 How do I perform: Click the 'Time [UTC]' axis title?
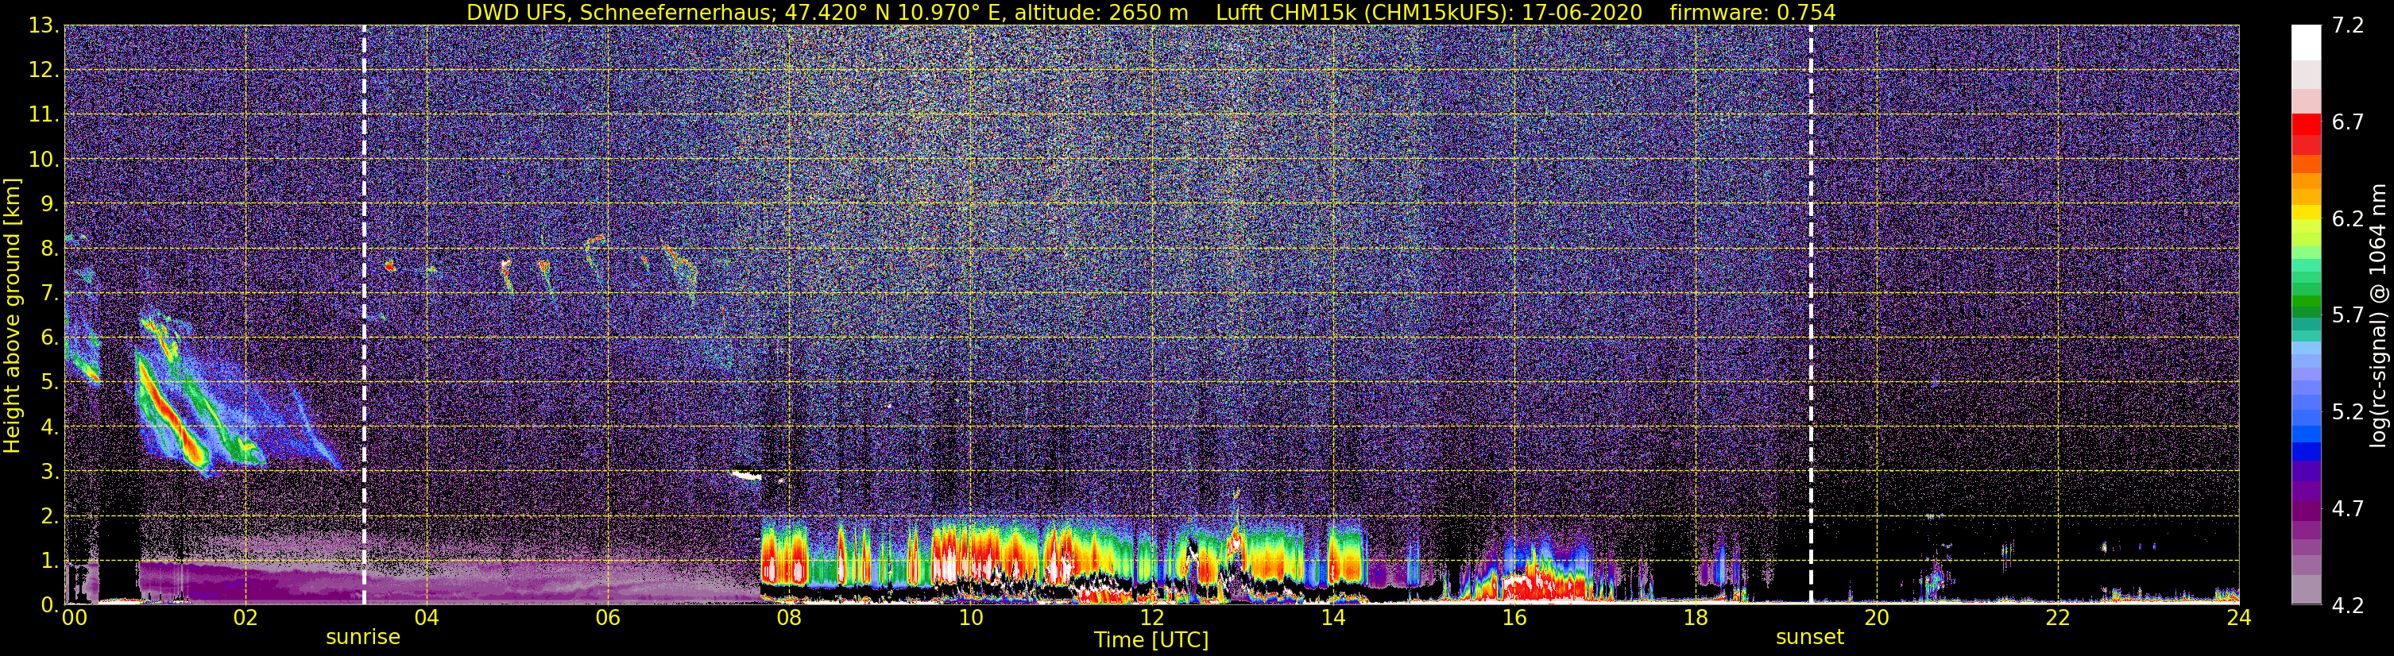coord(1151,640)
